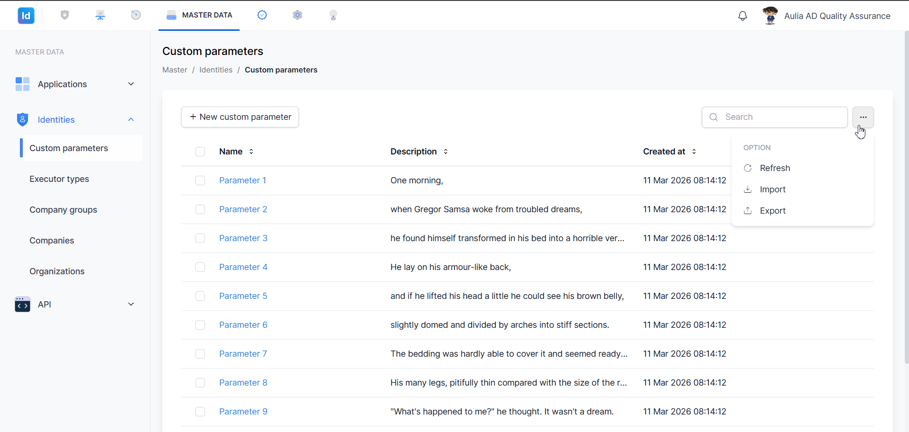Check the Parameter 3 row checkbox

(200, 238)
